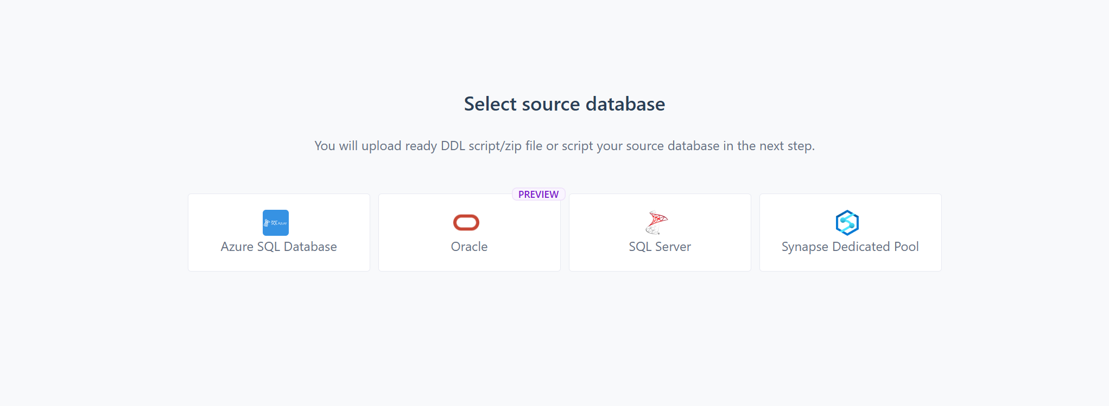Click the red Oracle logo icon

[466, 222]
